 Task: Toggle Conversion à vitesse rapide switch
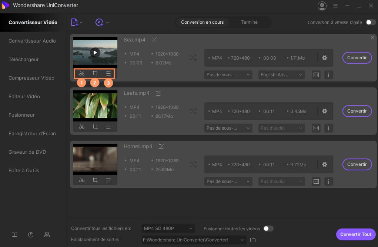click(371, 22)
